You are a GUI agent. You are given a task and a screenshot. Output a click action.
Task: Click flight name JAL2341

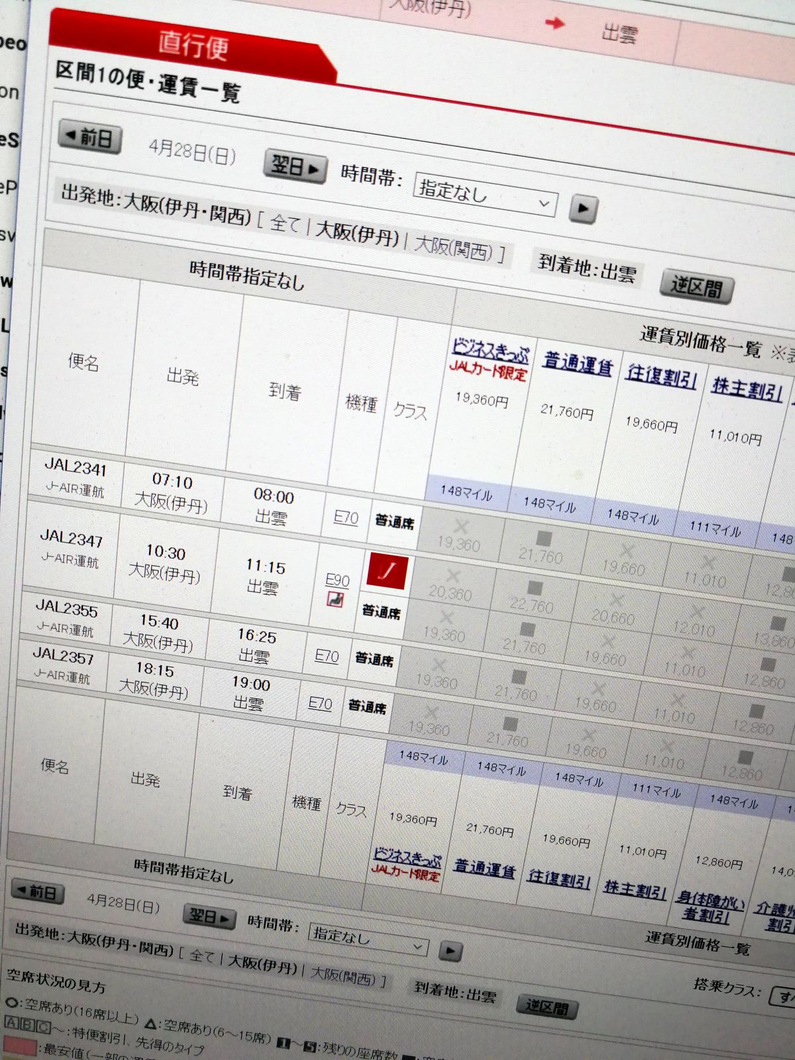75,468
